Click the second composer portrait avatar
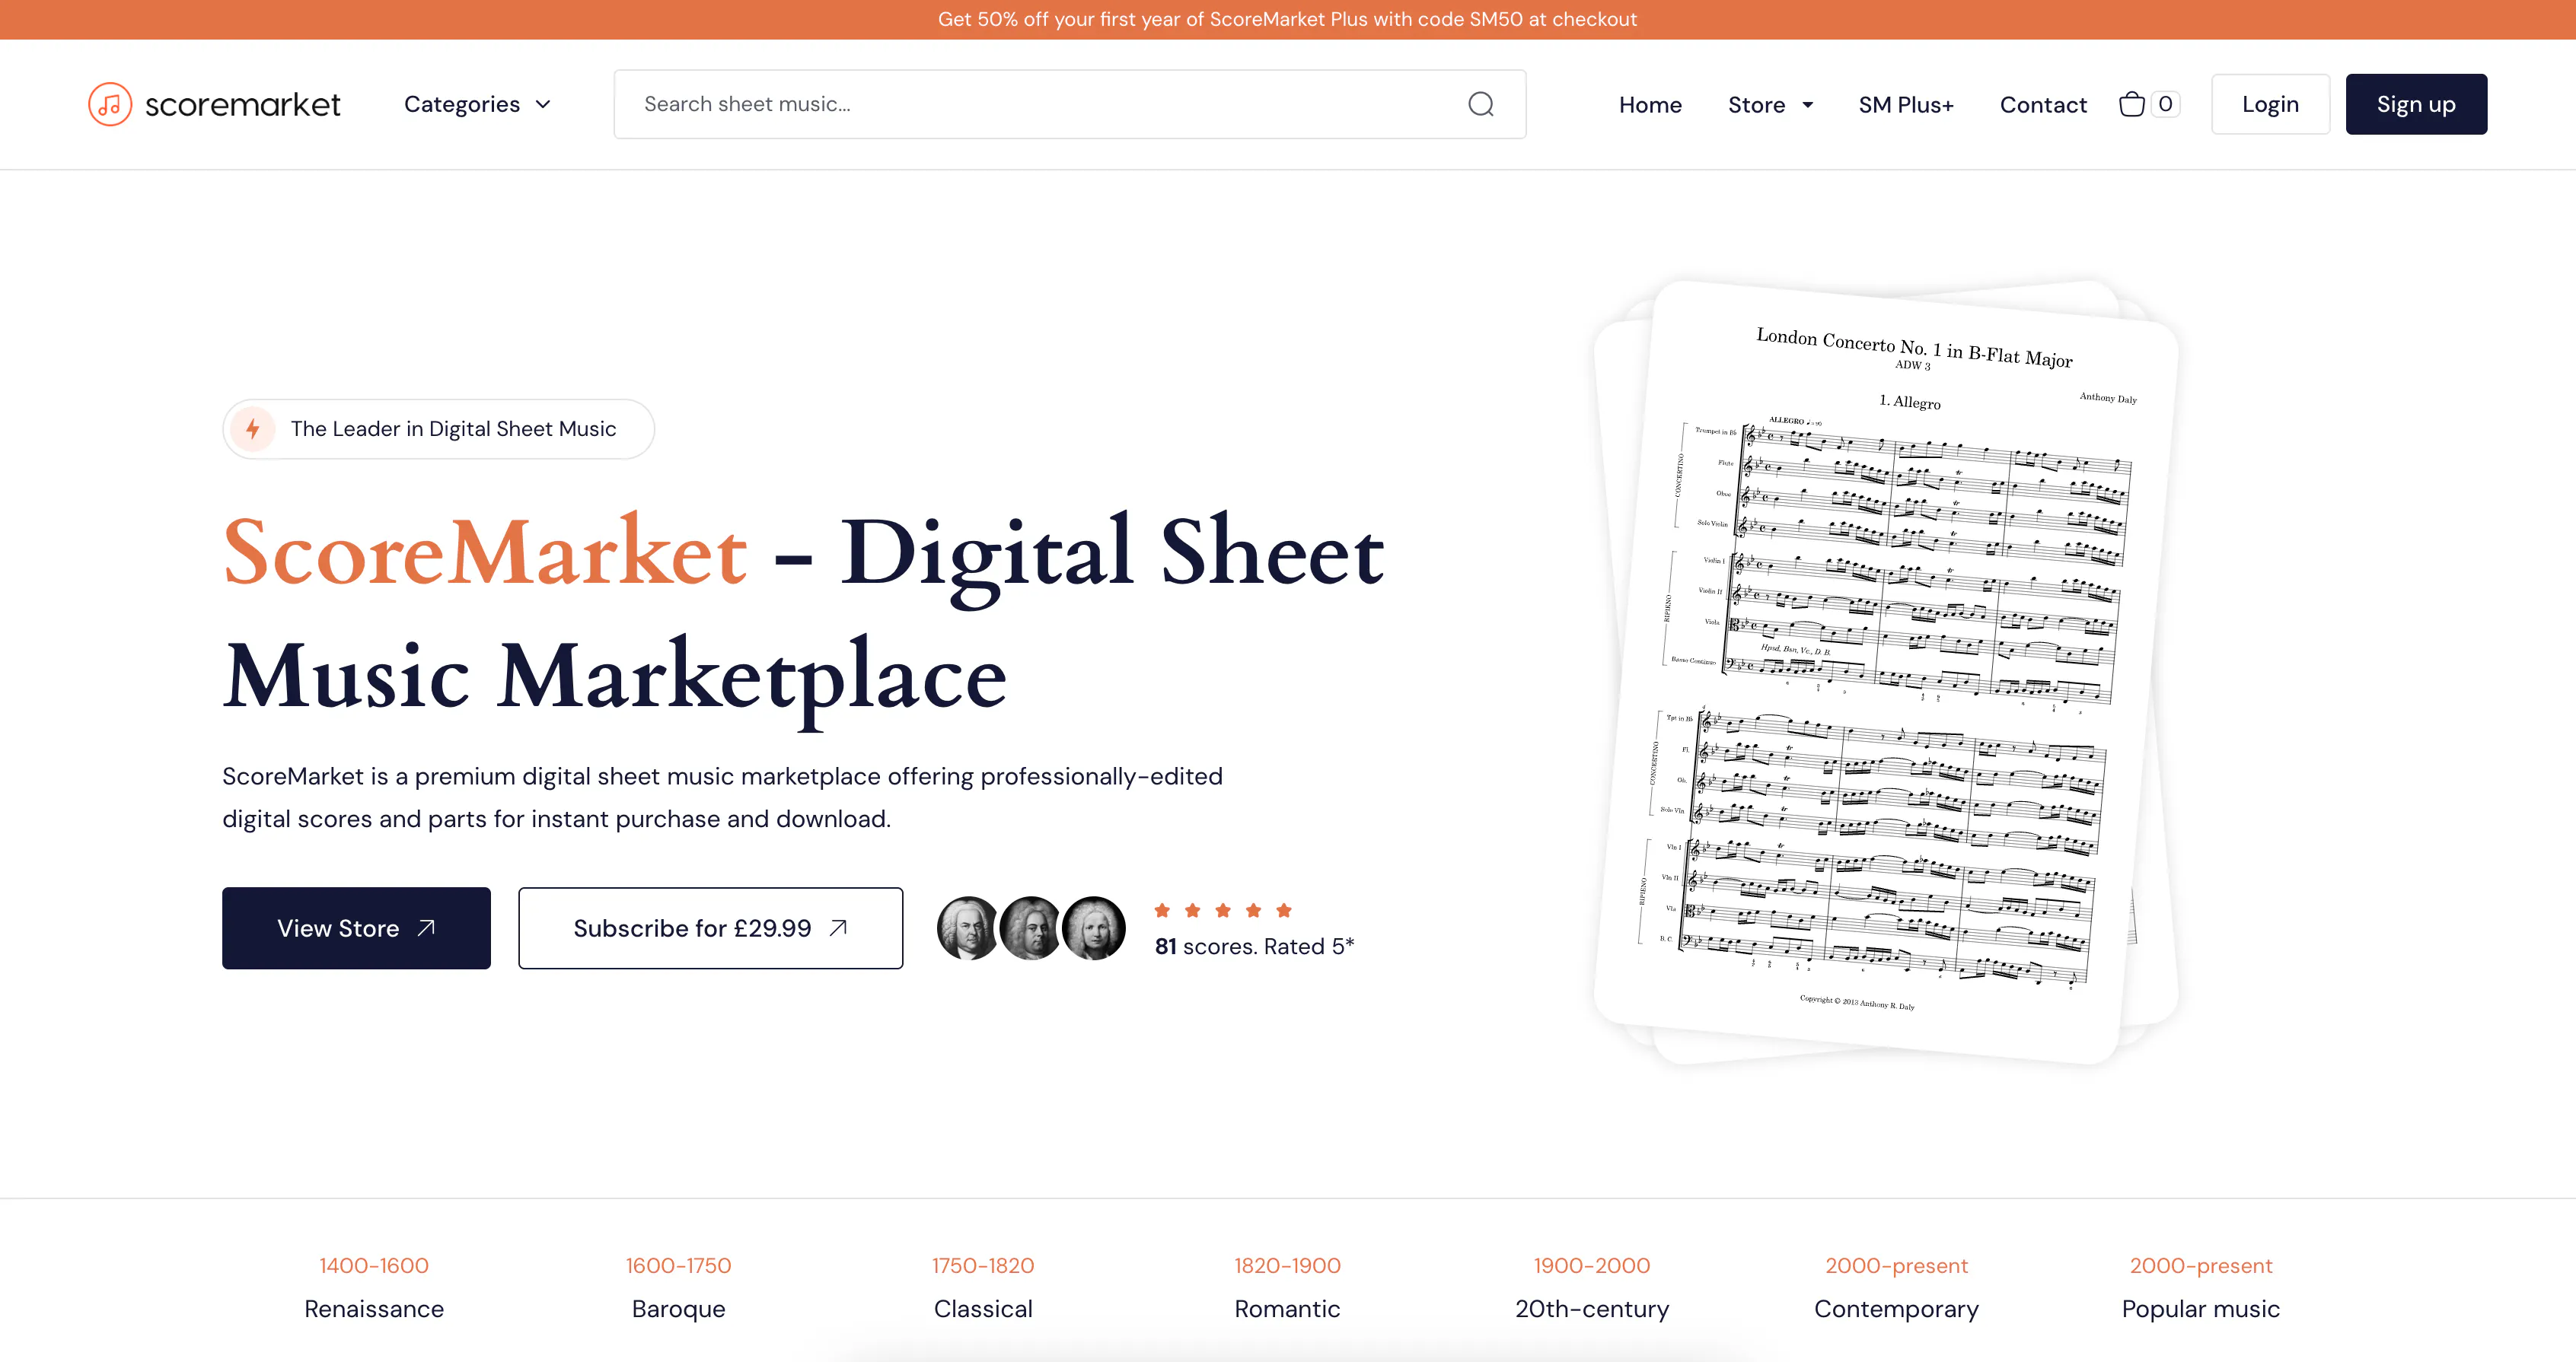 (1030, 928)
